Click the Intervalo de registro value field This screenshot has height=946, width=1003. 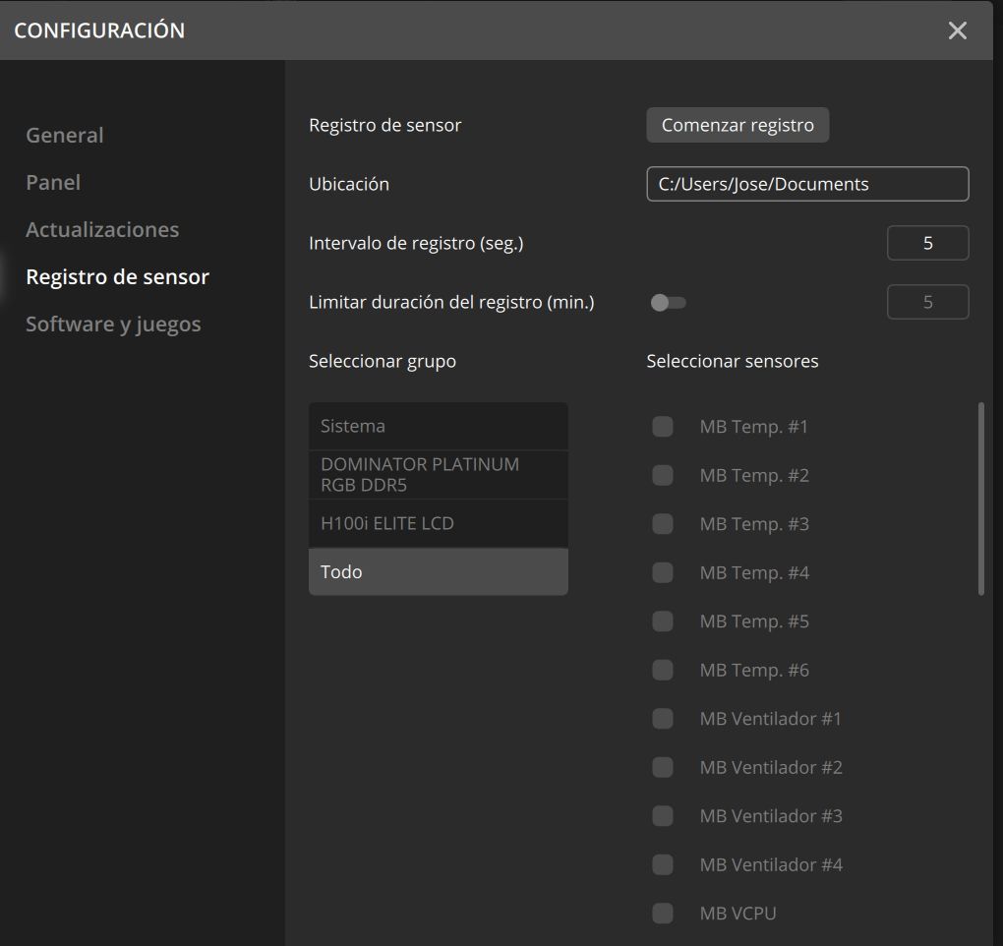pyautogui.click(x=927, y=243)
